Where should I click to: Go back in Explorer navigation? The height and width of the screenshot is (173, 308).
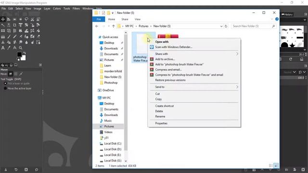click(x=97, y=26)
